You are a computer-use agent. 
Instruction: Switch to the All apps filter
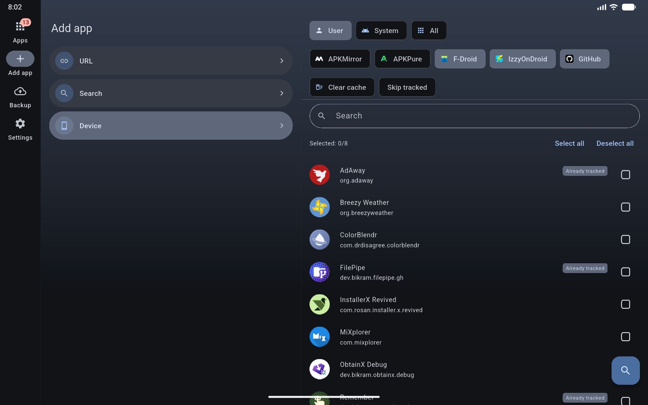[x=429, y=30]
